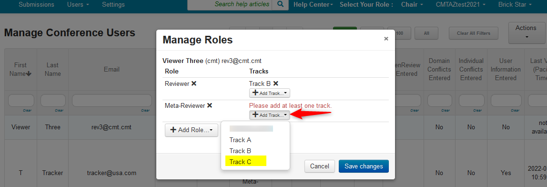The image size is (547, 187).
Task: Open Add Track dropdown under Meta-Reviewer
Action: (269, 114)
